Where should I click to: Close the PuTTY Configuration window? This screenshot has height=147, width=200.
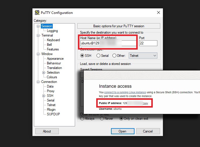click(x=158, y=12)
